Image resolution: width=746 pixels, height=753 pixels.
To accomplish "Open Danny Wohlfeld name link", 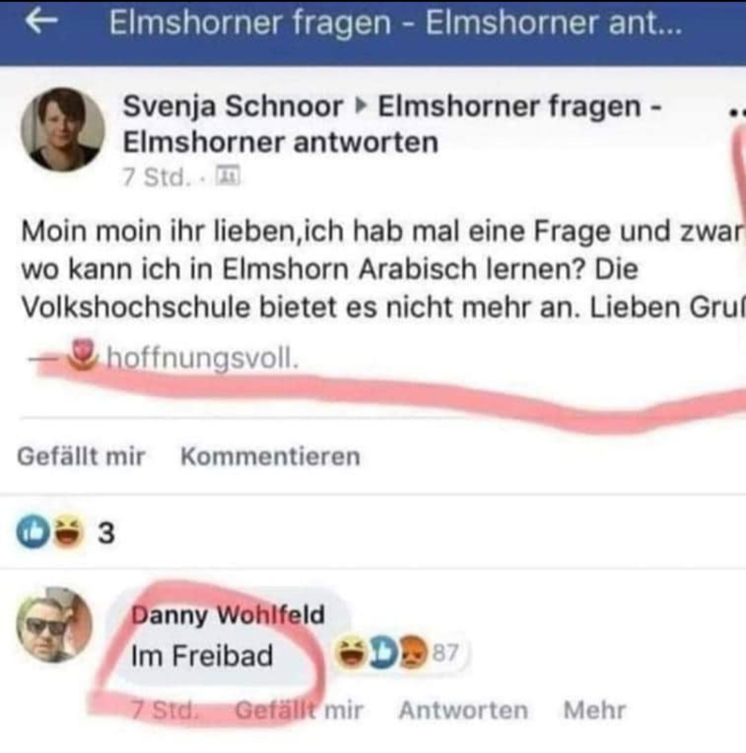I will [x=228, y=615].
